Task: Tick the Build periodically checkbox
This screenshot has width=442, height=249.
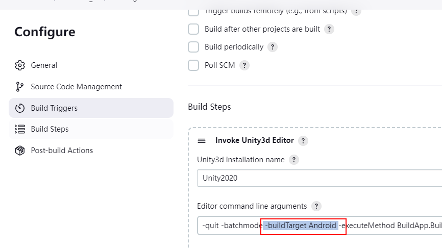Action: [x=193, y=47]
